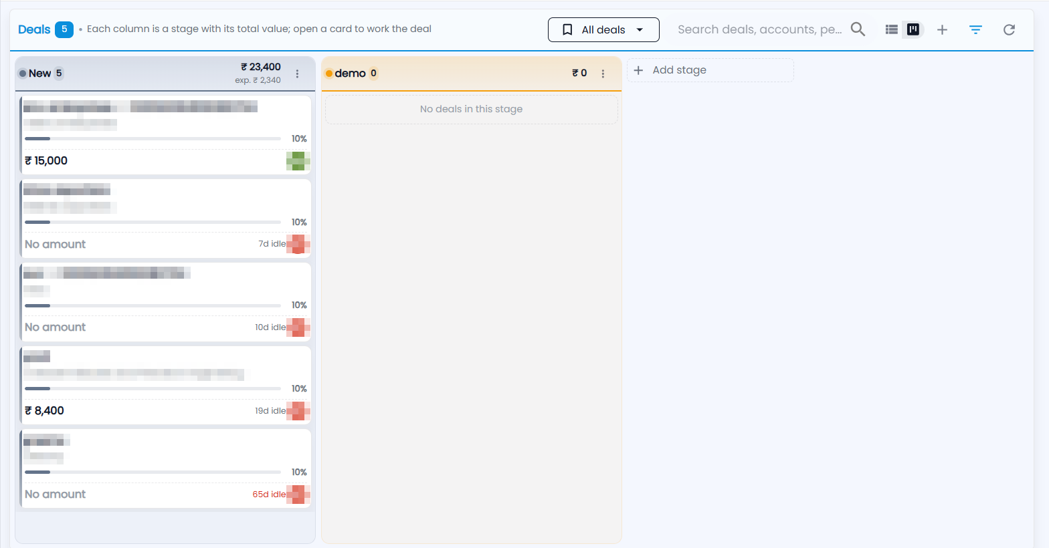The width and height of the screenshot is (1049, 548).
Task: Click the 19d idle label
Action: point(270,411)
